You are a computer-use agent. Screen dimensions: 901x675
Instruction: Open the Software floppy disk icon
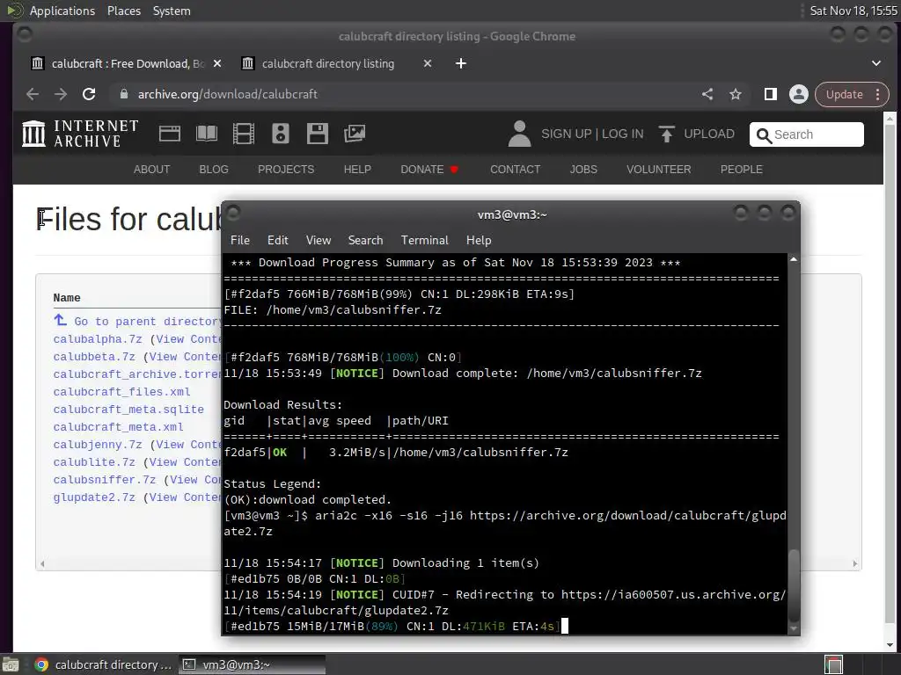pyautogui.click(x=317, y=134)
